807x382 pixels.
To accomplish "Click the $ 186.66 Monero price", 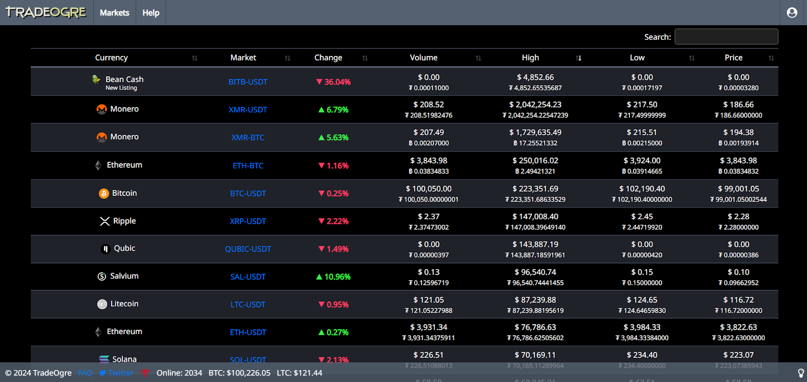I will pos(738,104).
